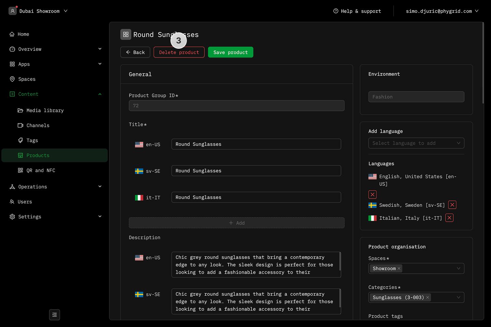Open Media library in sidebar
This screenshot has width=491, height=327.
(x=45, y=110)
